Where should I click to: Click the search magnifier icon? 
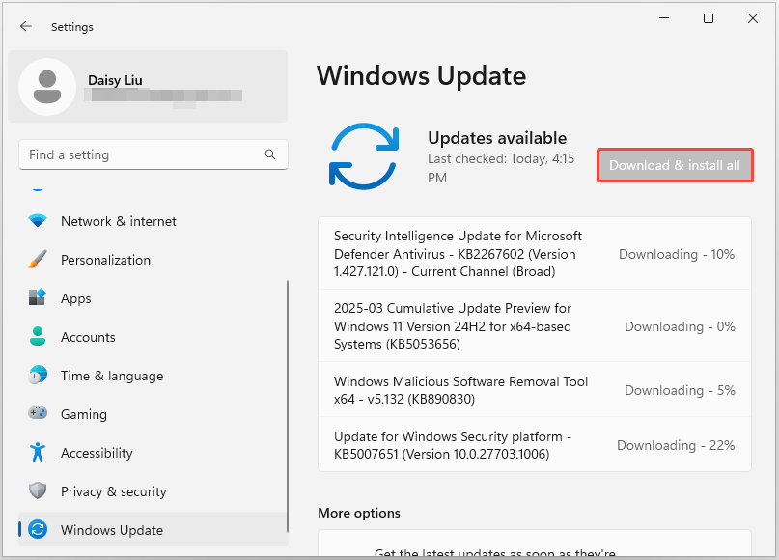click(270, 154)
